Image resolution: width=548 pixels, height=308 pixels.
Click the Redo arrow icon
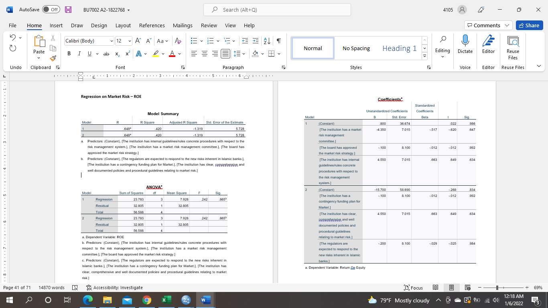[x=13, y=48]
